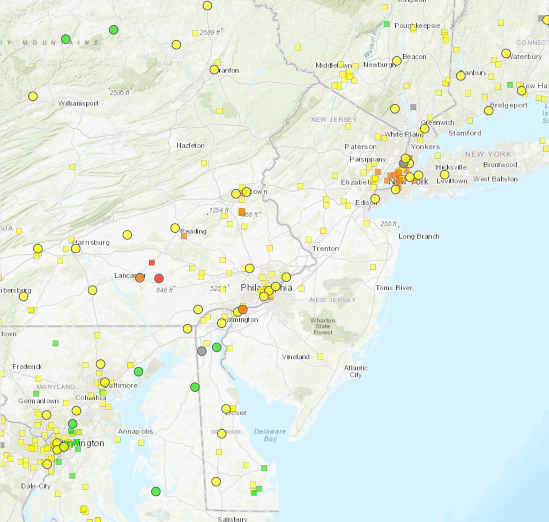This screenshot has height=522, width=549.
Task: Select the orange circle marker at Lancaster
Action: pos(140,277)
